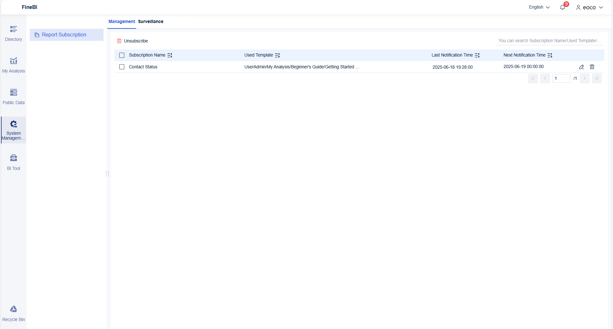Screen dimensions: 613x329
Task: Sort by Subscription Name icon
Action: [170, 55]
